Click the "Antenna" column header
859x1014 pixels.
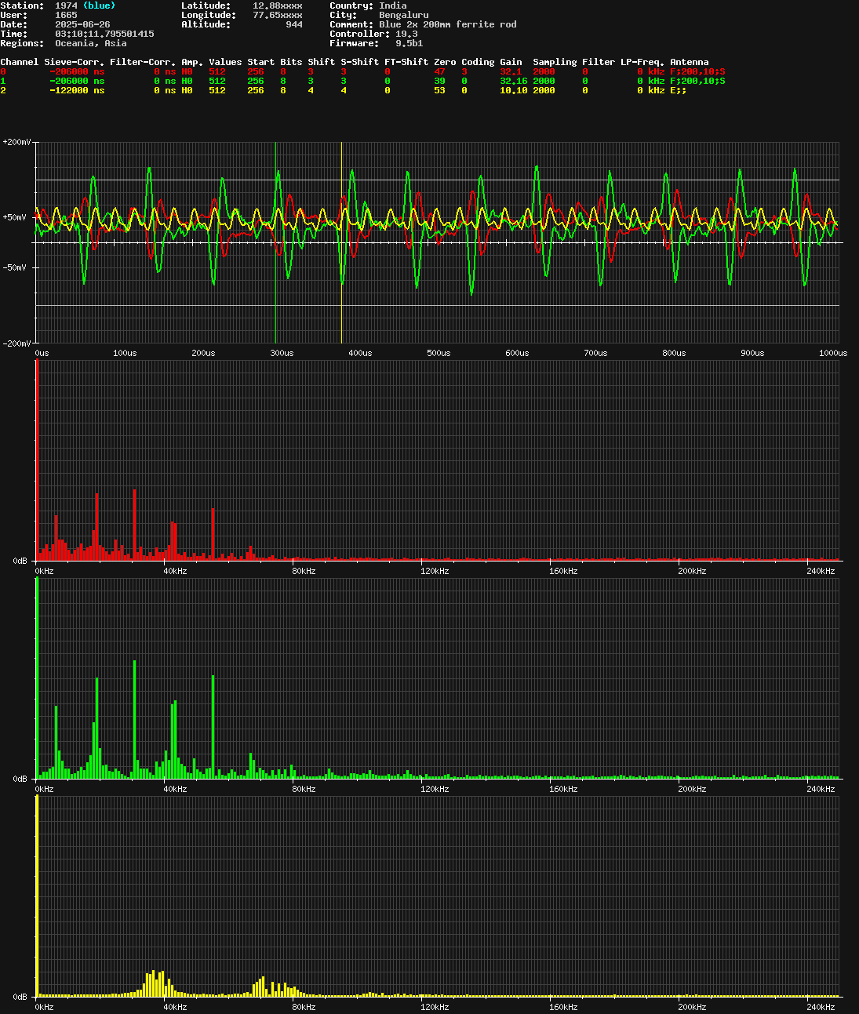click(690, 62)
